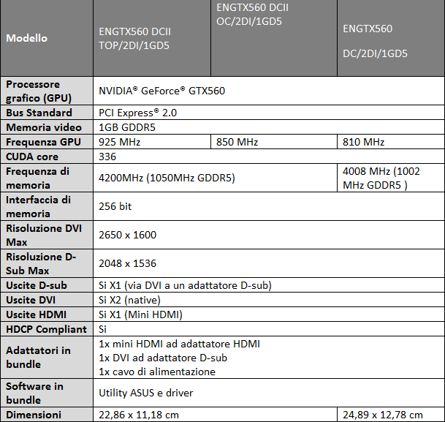Click the 2650 x 1600 DVI resolution

pos(127,235)
